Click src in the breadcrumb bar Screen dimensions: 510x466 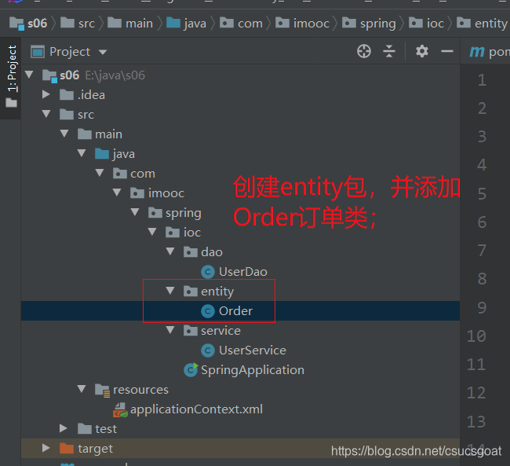click(86, 24)
